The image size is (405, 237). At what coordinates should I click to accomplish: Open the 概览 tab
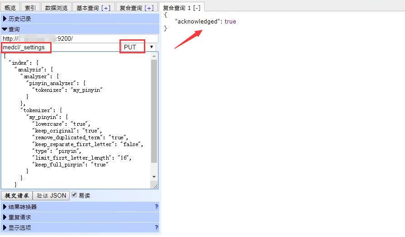10,8
